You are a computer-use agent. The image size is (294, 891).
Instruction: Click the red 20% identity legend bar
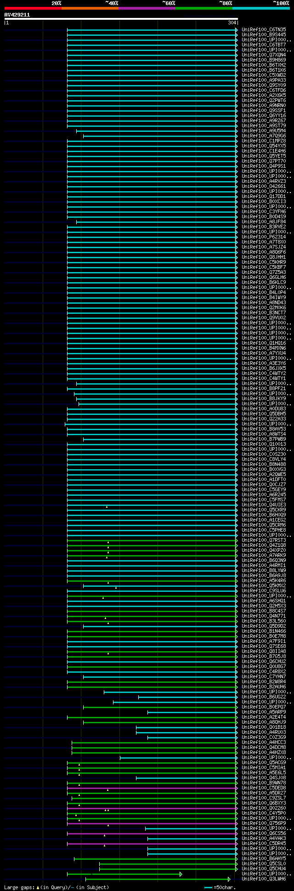(x=33, y=8)
